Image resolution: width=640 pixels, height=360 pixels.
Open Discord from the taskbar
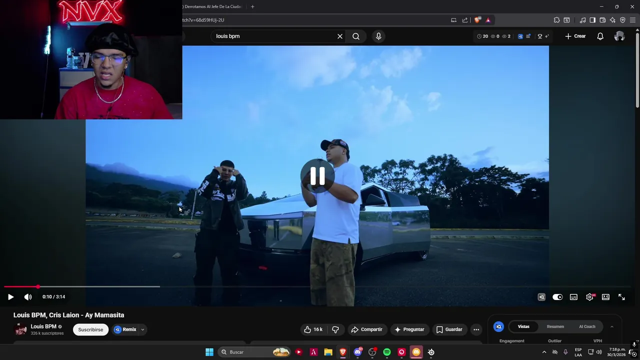click(357, 352)
